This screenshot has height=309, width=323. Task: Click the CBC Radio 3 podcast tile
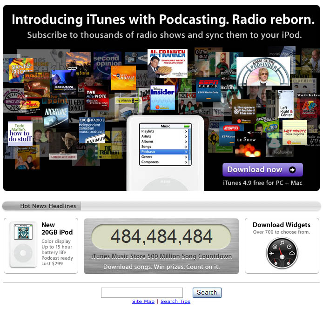92,130
